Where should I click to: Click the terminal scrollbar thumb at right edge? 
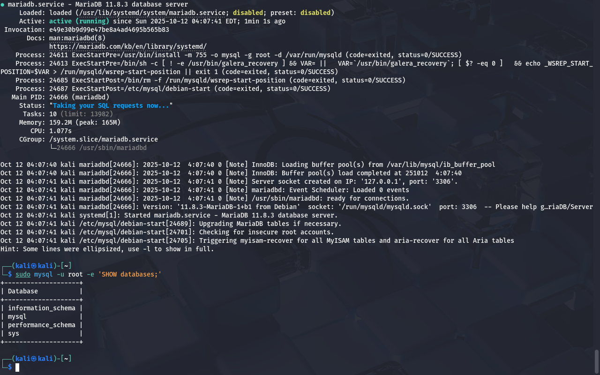pos(597,361)
